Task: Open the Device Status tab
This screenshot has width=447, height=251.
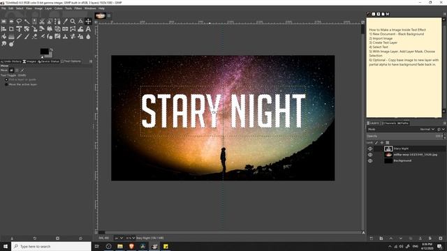Action: 48,61
